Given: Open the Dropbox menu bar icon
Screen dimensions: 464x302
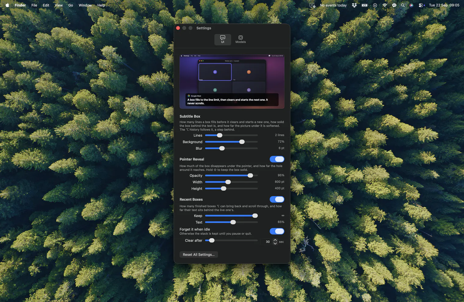Looking at the screenshot, I should coord(354,5).
